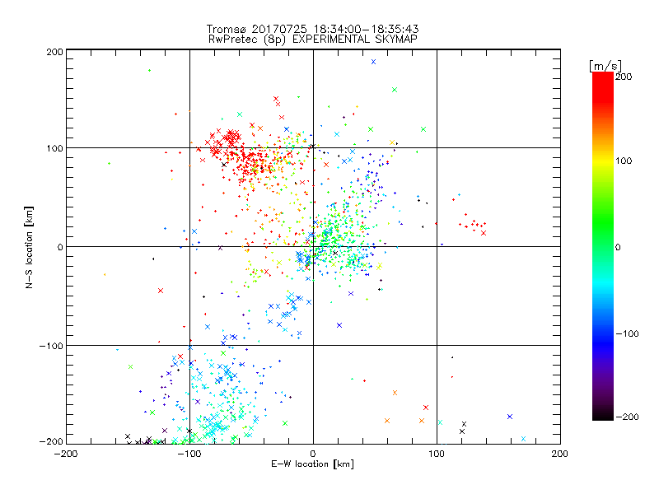
Task: Click the red X marker at far right cluster
Action: (x=484, y=233)
